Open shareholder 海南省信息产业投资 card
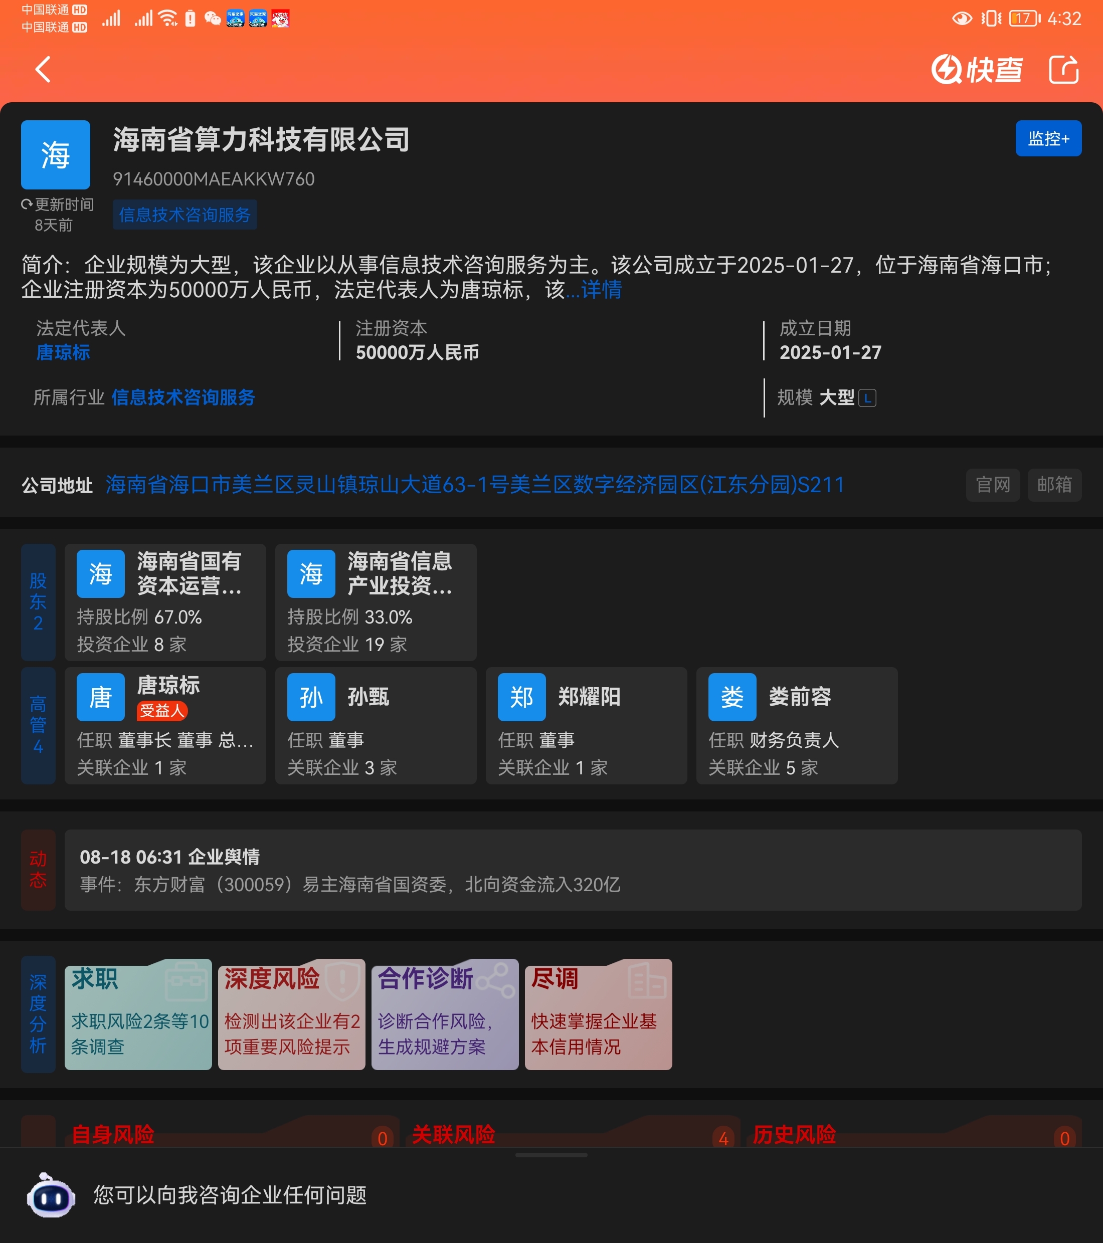1103x1243 pixels. 376,602
